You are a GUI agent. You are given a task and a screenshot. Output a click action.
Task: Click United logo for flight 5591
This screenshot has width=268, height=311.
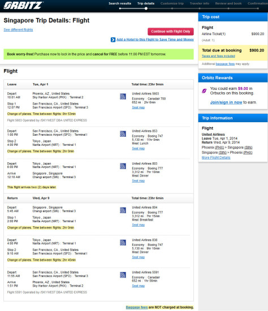pyautogui.click(x=123, y=275)
